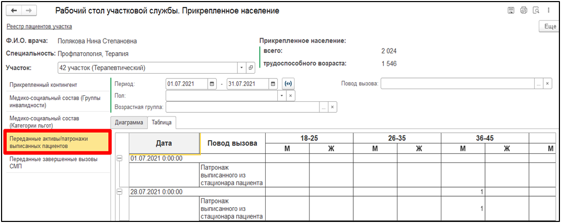Open calendar for period end date

coord(273,84)
